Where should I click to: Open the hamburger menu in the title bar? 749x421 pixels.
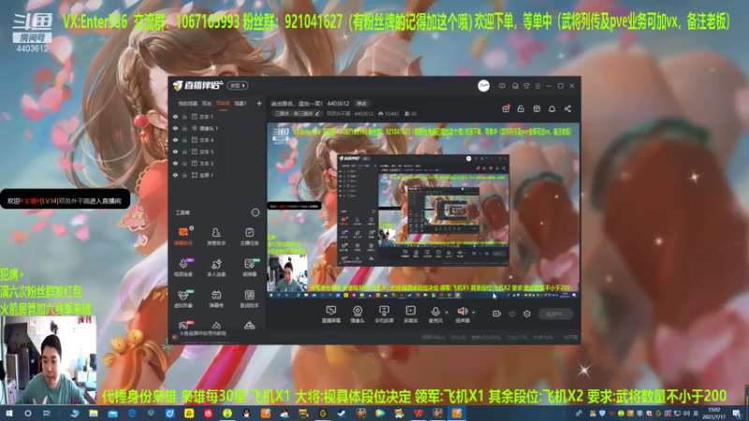point(537,86)
